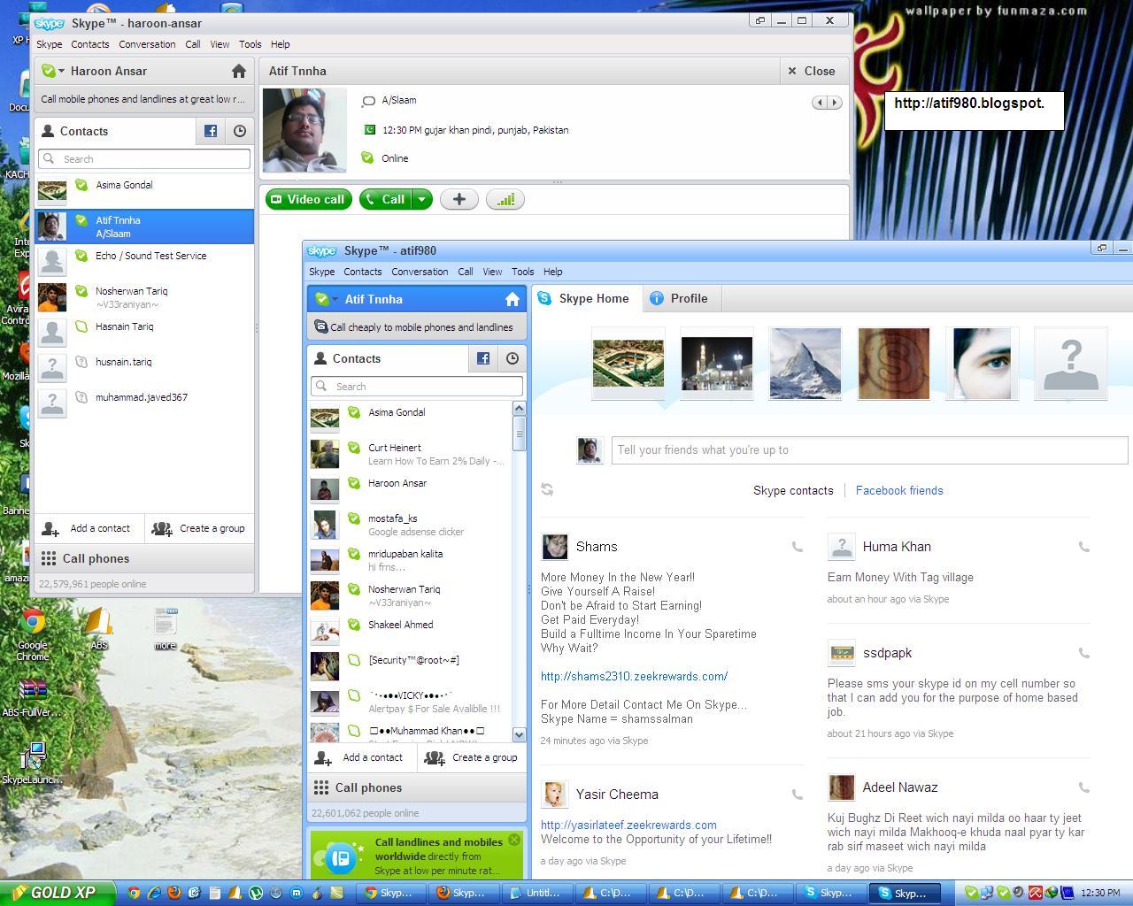Image resolution: width=1133 pixels, height=906 pixels.
Task: Focus the Search field in atif980 window
Action: [417, 387]
